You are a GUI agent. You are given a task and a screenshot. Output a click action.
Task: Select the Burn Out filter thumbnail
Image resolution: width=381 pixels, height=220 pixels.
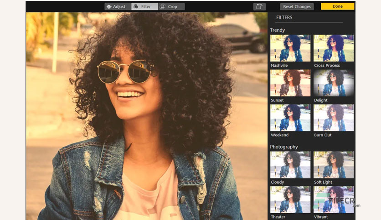click(334, 118)
